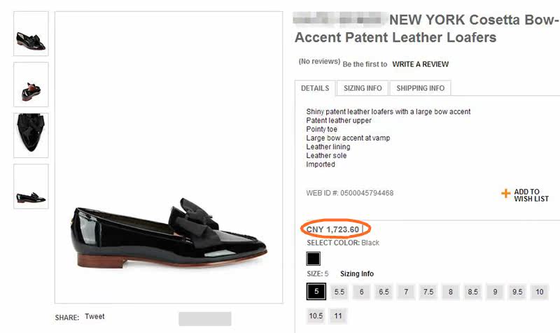Click Write a Review link
Viewport: 560px width, 333px height.
[420, 64]
